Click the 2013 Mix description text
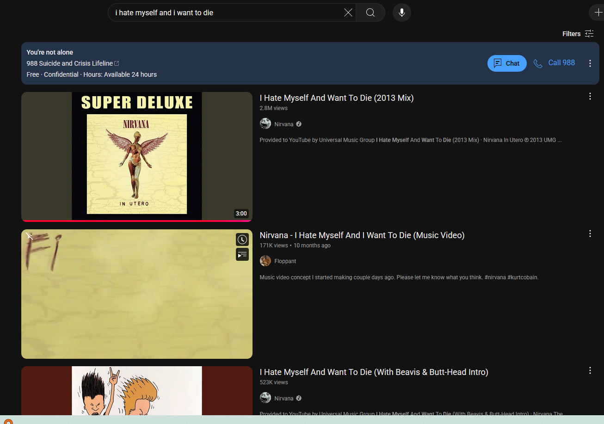The width and height of the screenshot is (604, 424). pos(411,140)
